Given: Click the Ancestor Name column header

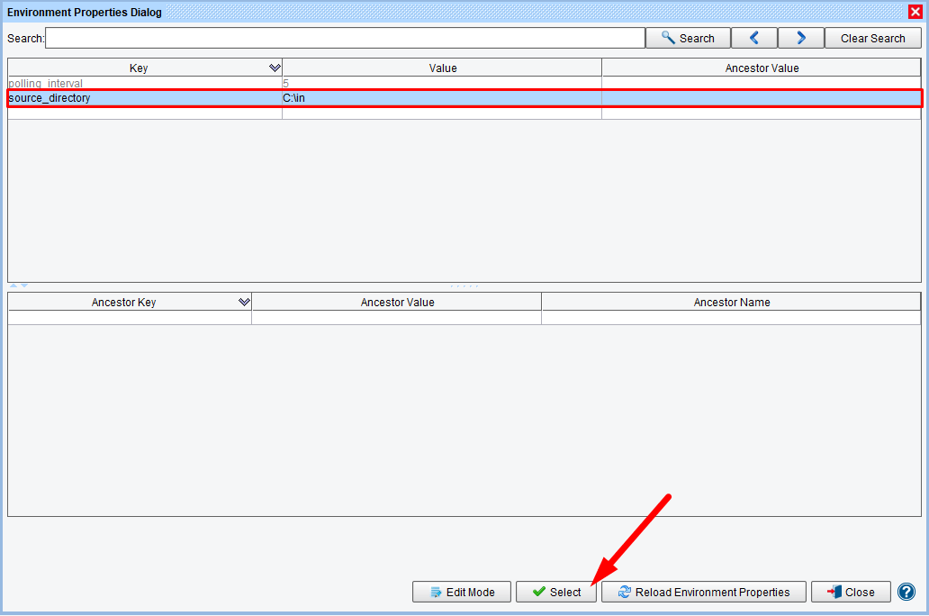Looking at the screenshot, I should (731, 303).
